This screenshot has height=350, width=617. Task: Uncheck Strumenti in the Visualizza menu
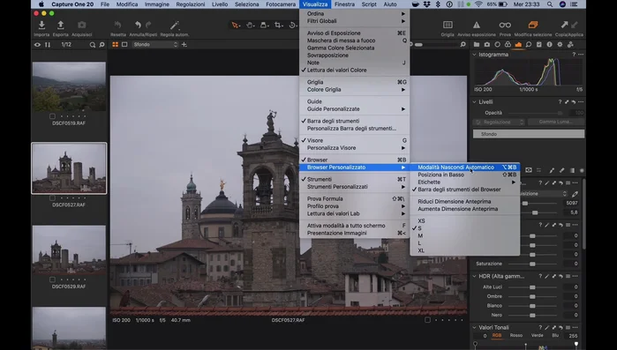click(x=320, y=179)
